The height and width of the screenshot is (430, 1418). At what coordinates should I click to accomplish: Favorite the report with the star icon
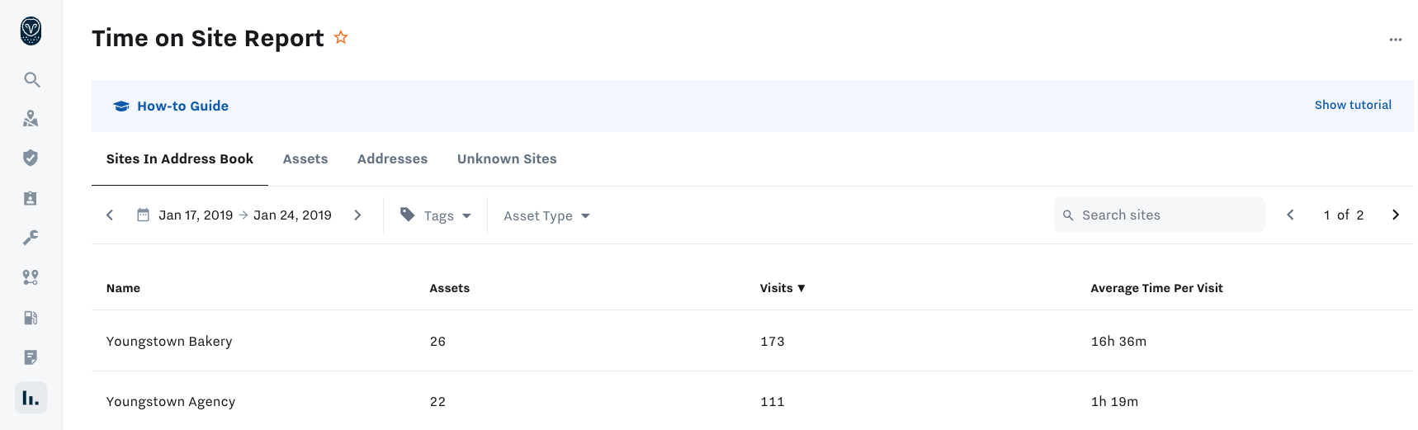341,37
